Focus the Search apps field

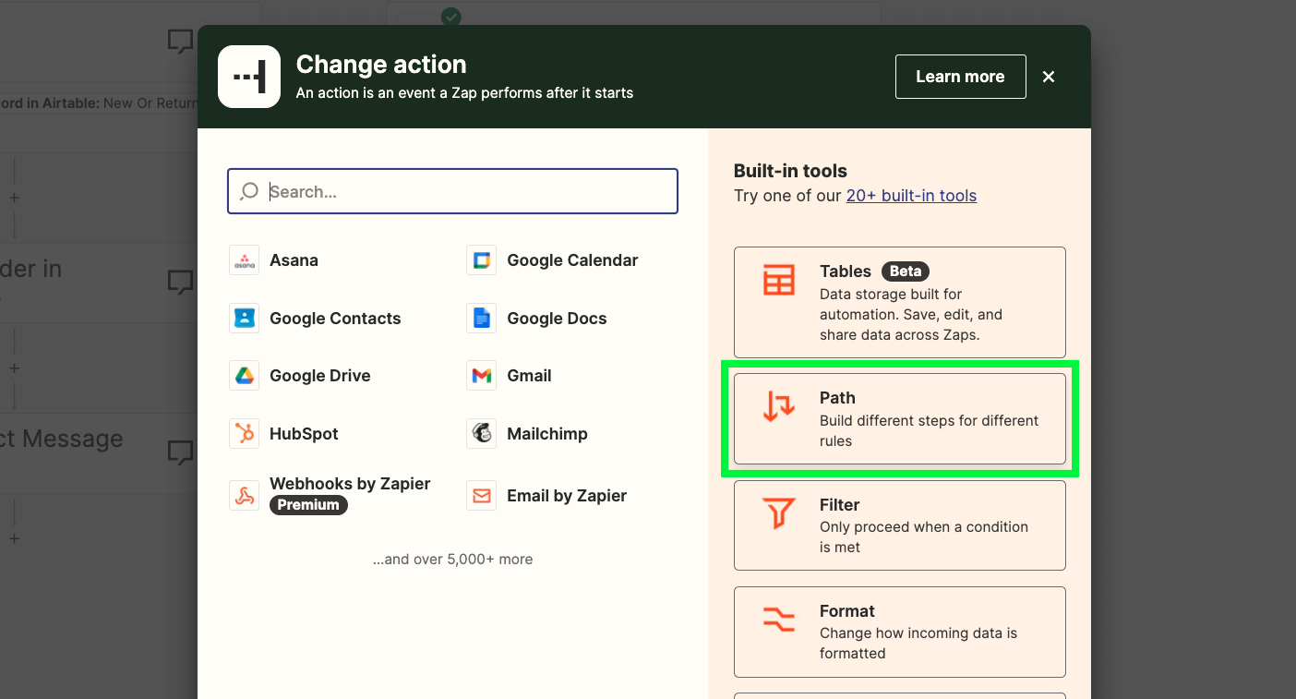click(x=452, y=191)
